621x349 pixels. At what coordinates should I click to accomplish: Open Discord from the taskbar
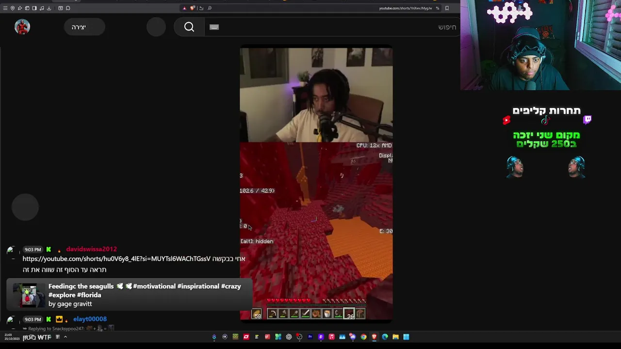coord(353,337)
